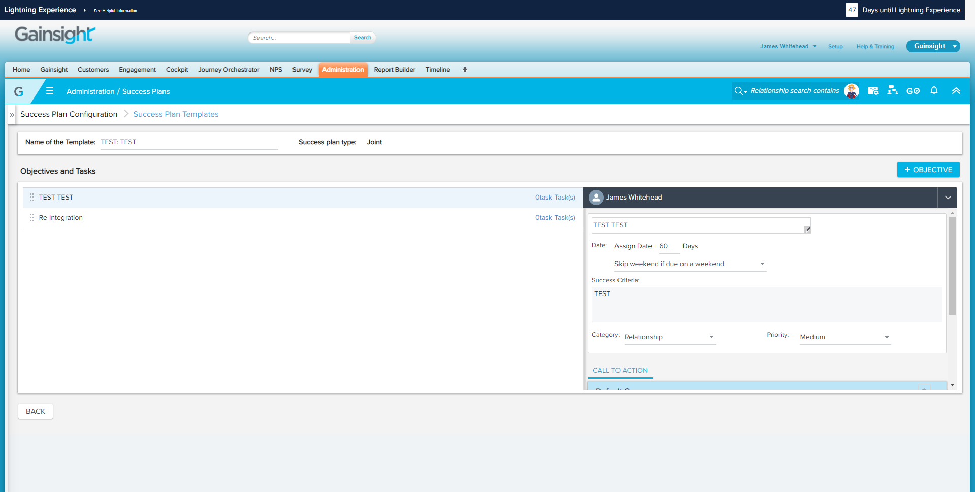The height and width of the screenshot is (492, 975).
Task: Click the folder settings icon in toolbar
Action: pyautogui.click(x=873, y=91)
